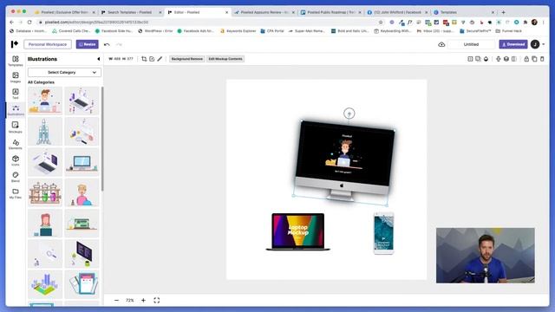Select the lab flasks illustration thumbnail
555x312 pixels.
[45, 192]
